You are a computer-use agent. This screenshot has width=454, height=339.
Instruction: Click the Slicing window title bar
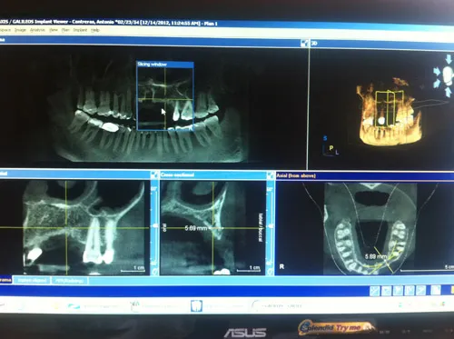(165, 65)
